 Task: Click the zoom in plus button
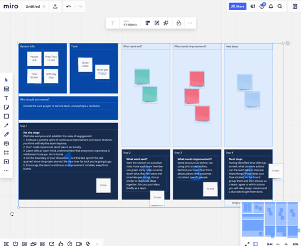(x=286, y=244)
